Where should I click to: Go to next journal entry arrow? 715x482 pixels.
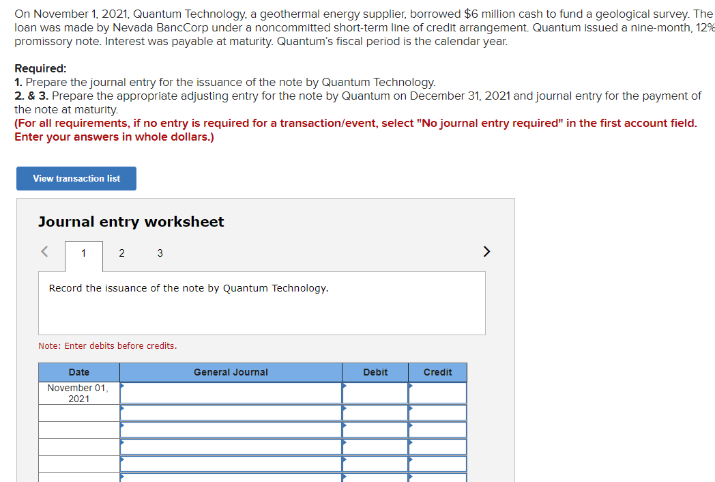pos(486,251)
